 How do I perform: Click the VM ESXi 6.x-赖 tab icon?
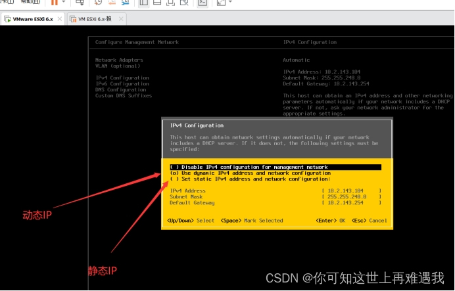(x=73, y=19)
